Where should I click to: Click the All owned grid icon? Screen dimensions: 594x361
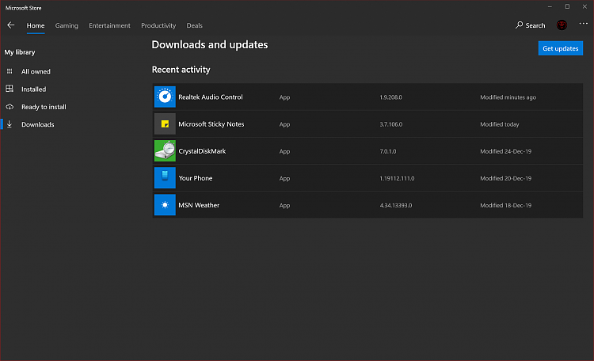pos(10,71)
